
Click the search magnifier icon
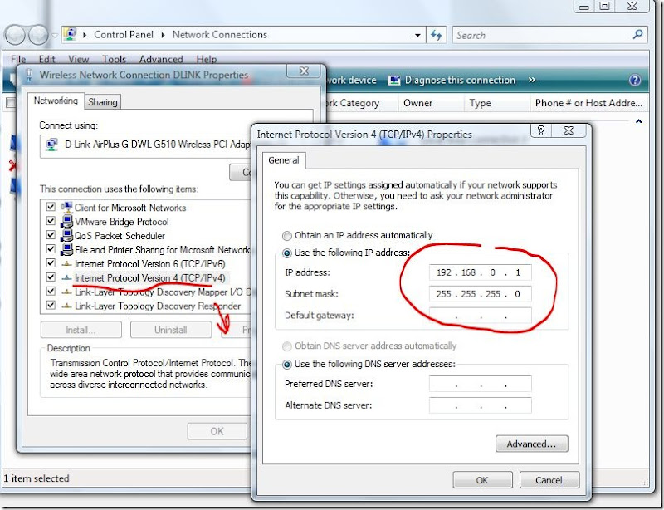click(x=637, y=34)
